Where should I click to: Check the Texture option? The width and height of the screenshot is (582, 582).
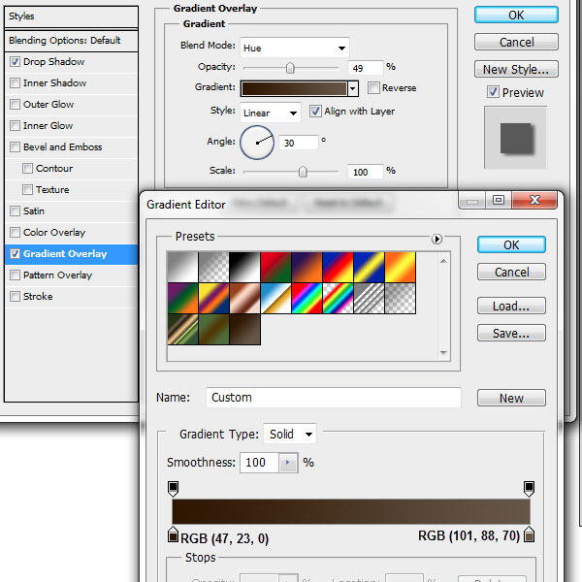click(27, 190)
